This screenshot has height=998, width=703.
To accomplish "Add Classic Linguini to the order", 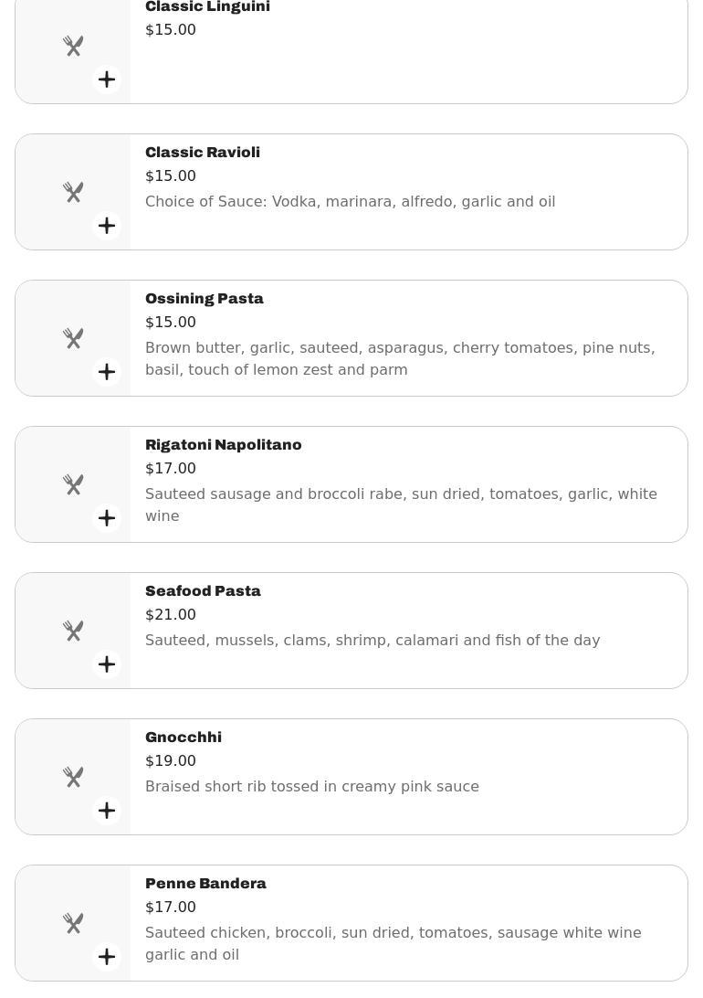I will (x=107, y=80).
